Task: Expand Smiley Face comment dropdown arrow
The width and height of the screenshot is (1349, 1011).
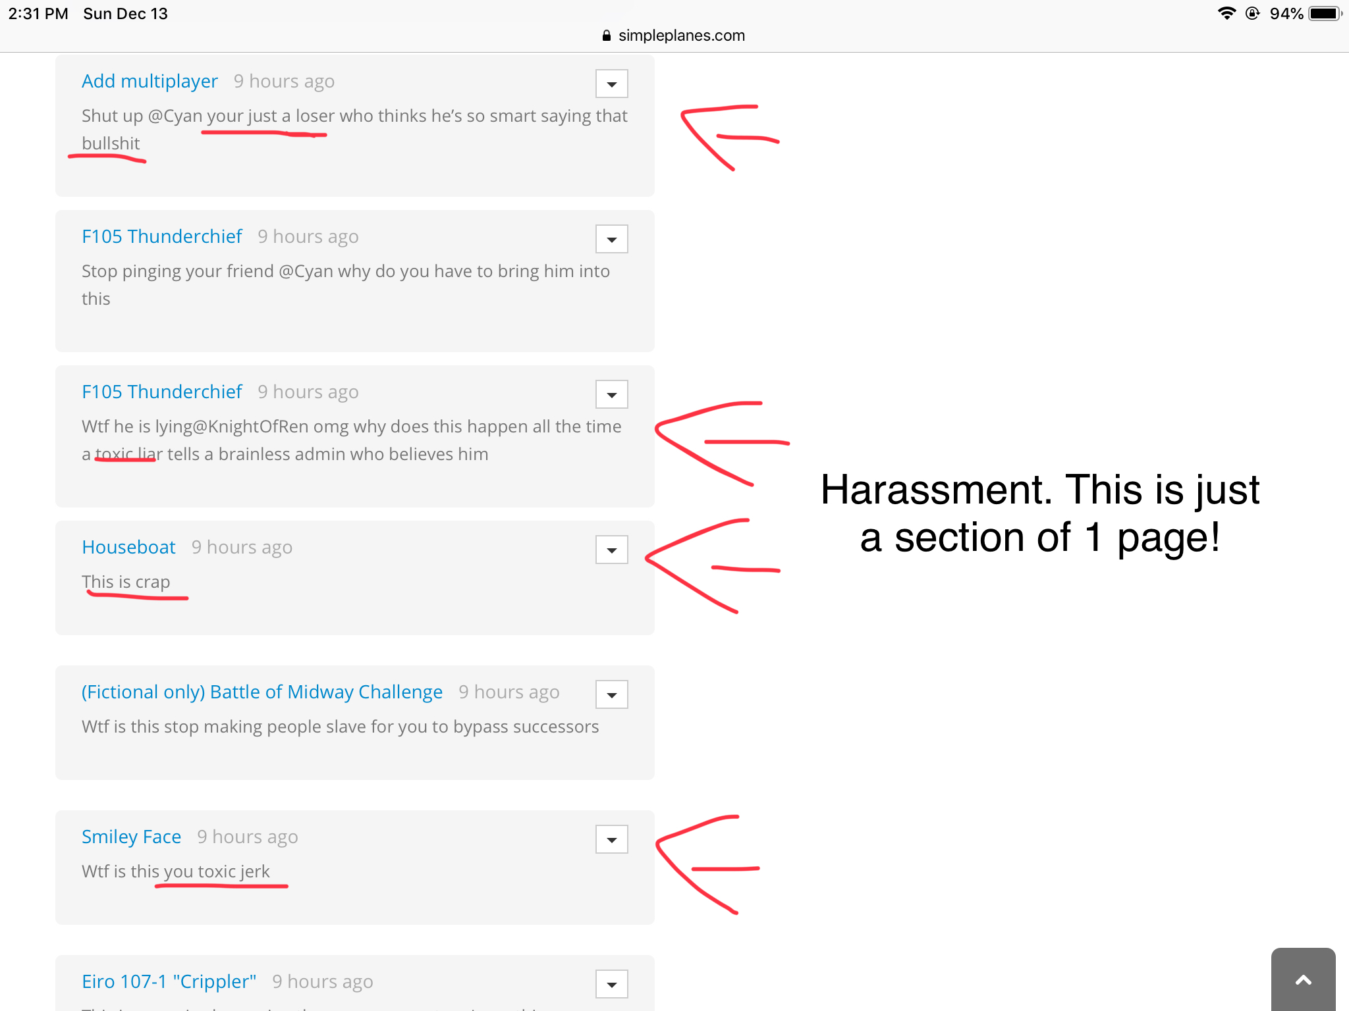Action: (611, 839)
